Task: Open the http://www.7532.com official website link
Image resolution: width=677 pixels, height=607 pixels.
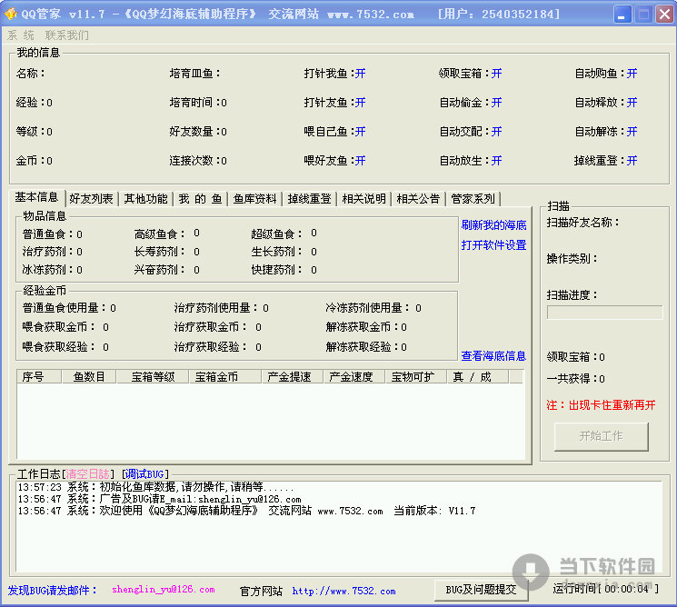Action: [343, 591]
